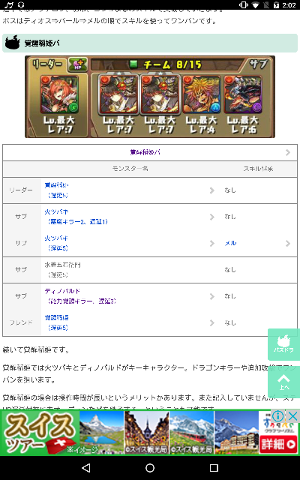
Task: Open the leader 覚醒稲姫 monster link
Action: coord(57,185)
